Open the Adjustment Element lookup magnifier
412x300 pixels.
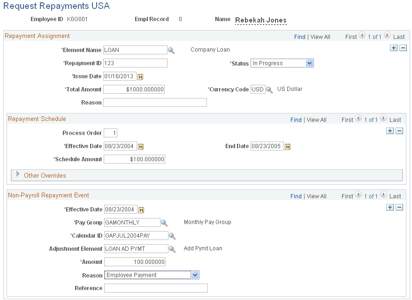point(172,248)
